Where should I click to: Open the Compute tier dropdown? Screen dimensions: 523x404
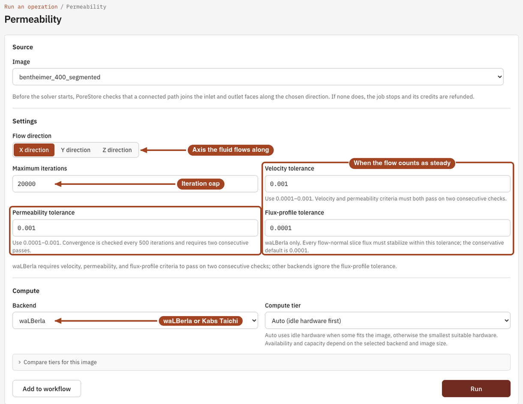(388, 320)
